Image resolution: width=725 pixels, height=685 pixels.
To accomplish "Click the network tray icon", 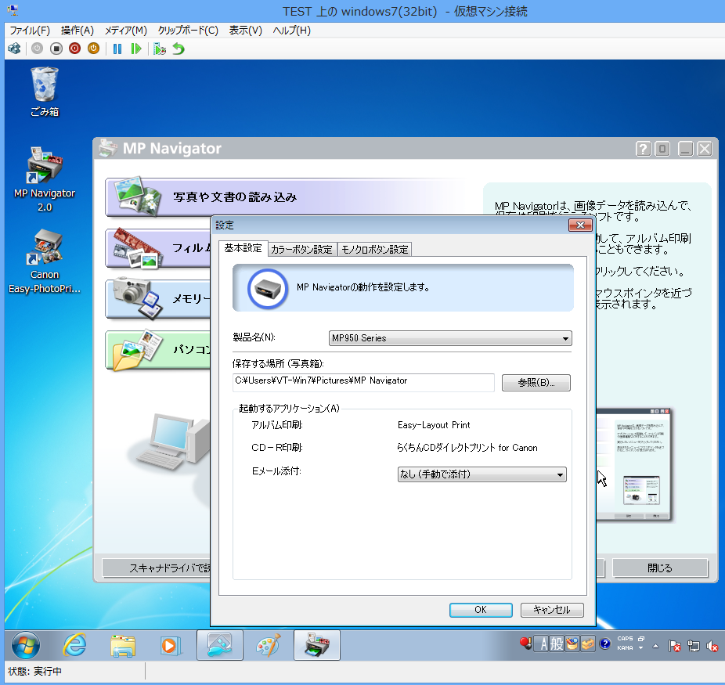I will (693, 646).
